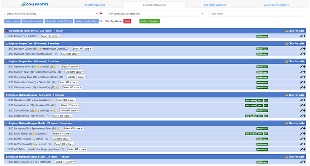Click plus icon for Plymouth Argyle v Burton Albion
Viewport: 310px width, 166px height.
[304, 54]
